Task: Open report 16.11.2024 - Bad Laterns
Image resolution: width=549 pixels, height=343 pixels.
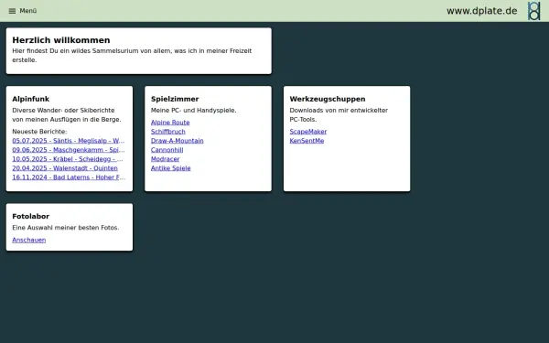Action: click(x=69, y=177)
